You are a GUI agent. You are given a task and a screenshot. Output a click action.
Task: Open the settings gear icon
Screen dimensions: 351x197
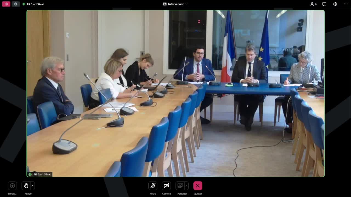(335, 4)
